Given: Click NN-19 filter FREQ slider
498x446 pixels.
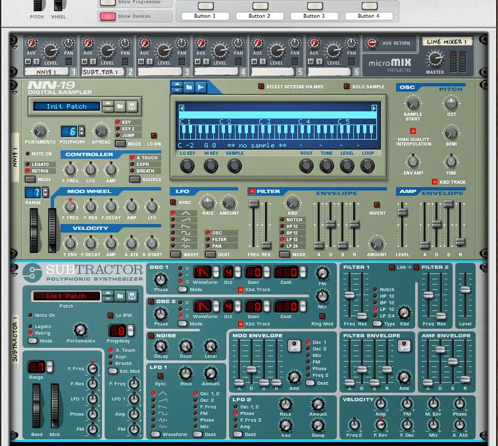Looking at the screenshot, I should [x=253, y=204].
